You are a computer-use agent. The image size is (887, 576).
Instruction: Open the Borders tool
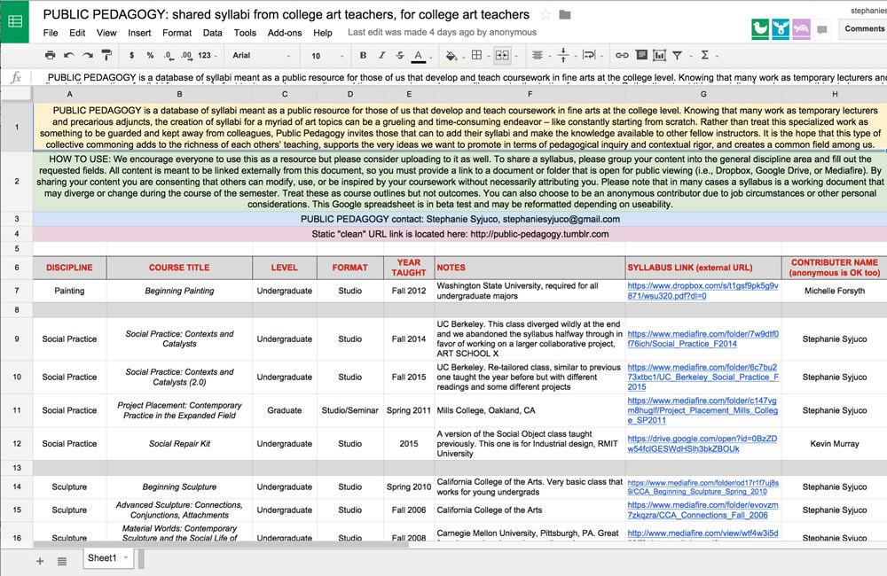tap(477, 55)
